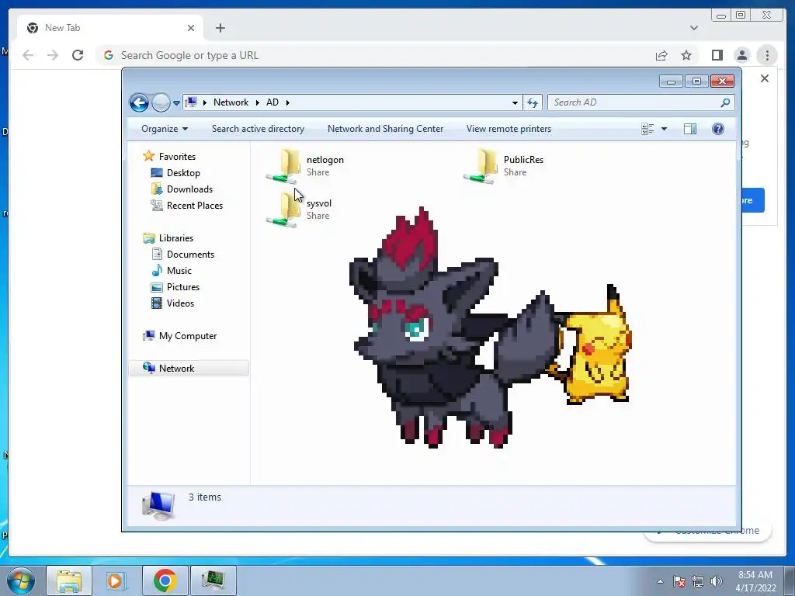The image size is (795, 596).
Task: Open Network and Sharing Center
Action: click(385, 129)
